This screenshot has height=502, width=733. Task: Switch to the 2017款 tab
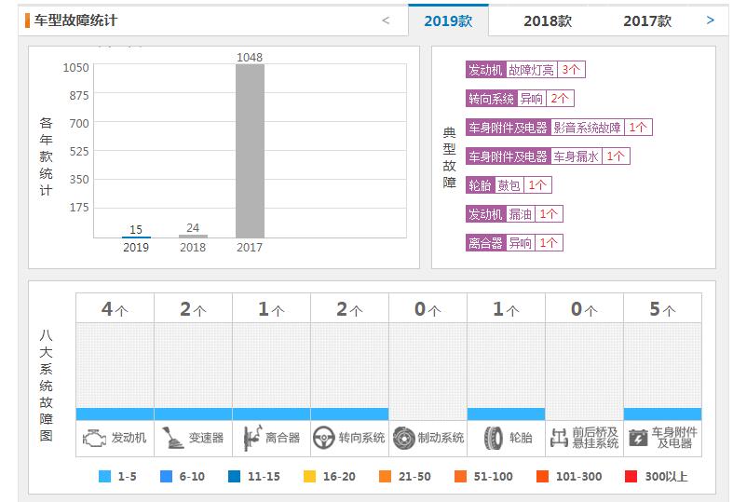(647, 20)
